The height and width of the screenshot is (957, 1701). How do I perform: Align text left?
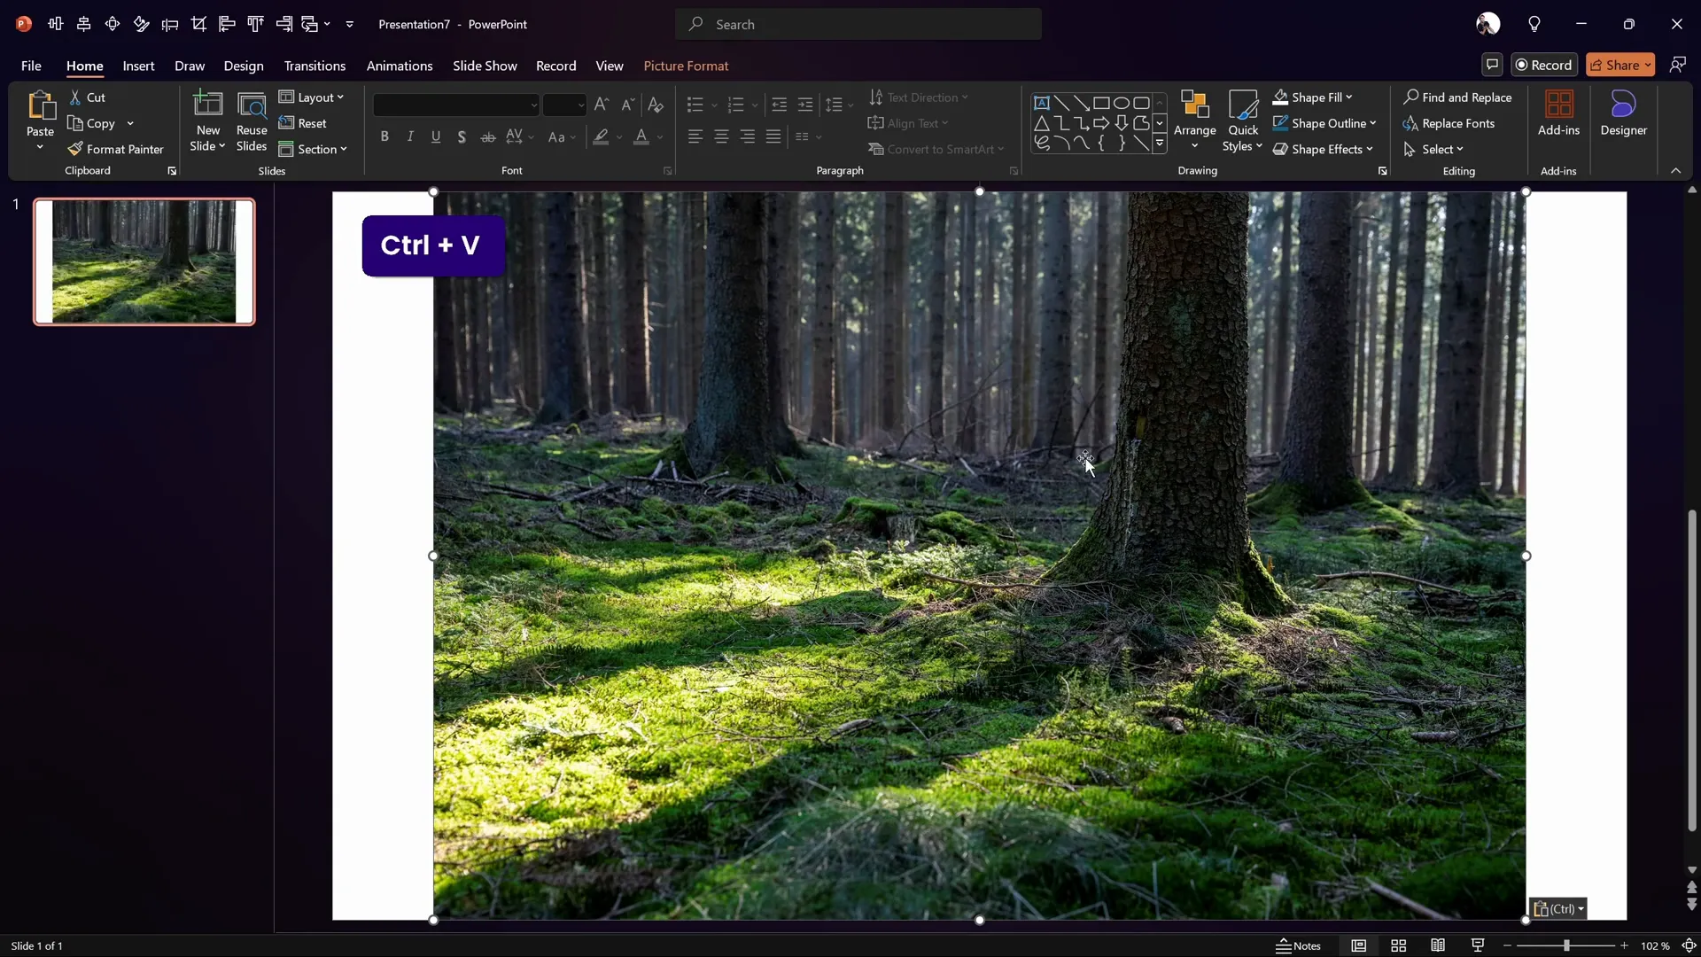pyautogui.click(x=695, y=136)
